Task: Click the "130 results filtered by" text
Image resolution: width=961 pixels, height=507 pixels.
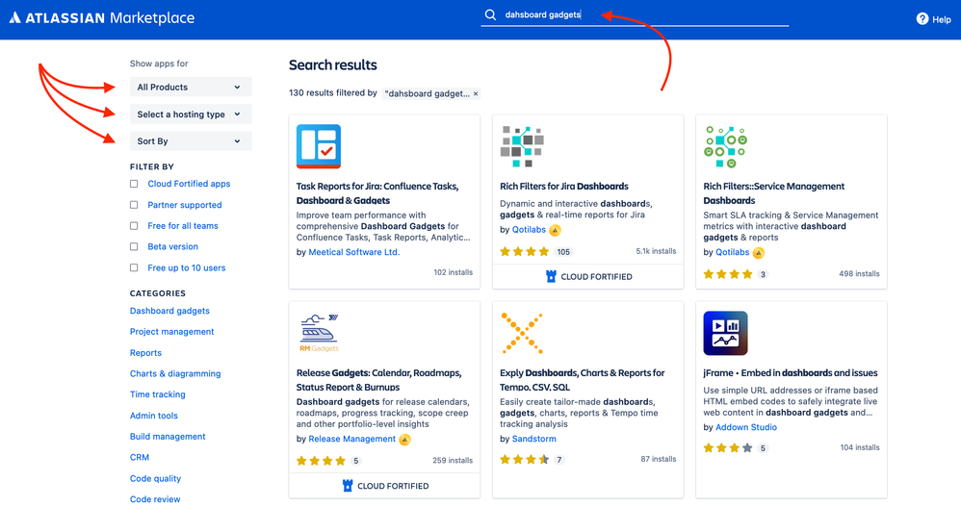Action: [x=333, y=93]
